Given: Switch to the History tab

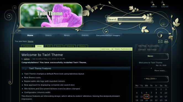Looking at the screenshot, I should 83,46.
